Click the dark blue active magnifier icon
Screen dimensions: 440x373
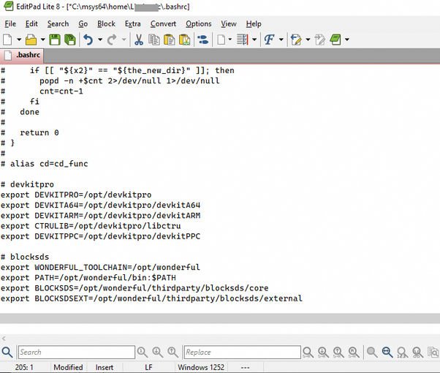point(387,353)
